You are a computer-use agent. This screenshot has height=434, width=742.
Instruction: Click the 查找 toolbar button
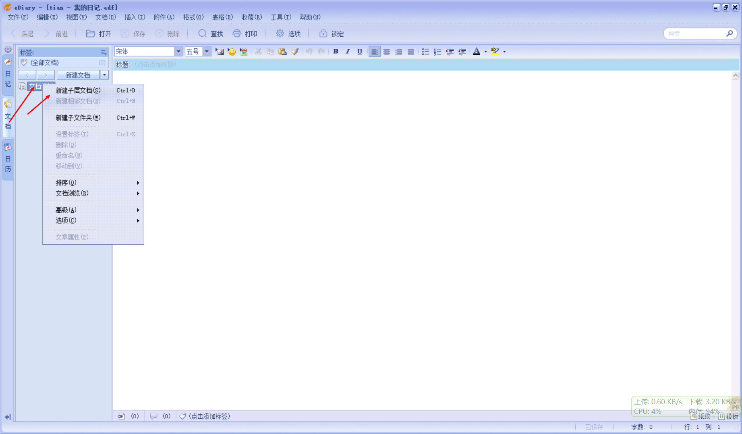pos(211,34)
